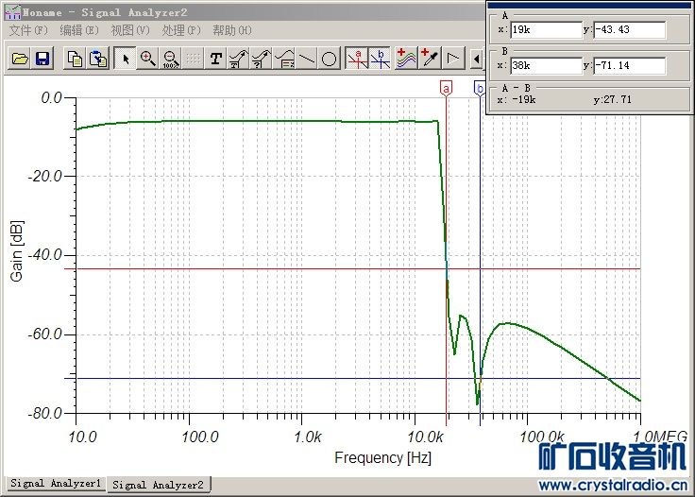Viewport: 695px width, 497px height.
Task: Click cursor A x field showing 19k
Action: coord(546,29)
